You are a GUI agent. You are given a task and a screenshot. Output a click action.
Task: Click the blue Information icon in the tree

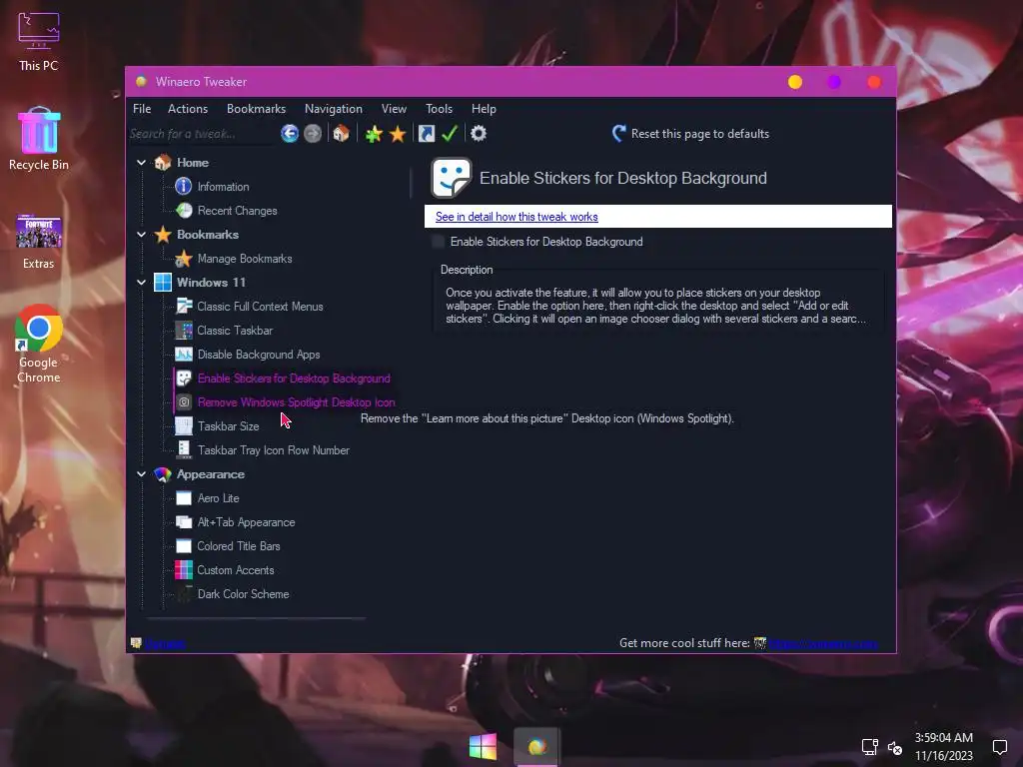(x=184, y=187)
